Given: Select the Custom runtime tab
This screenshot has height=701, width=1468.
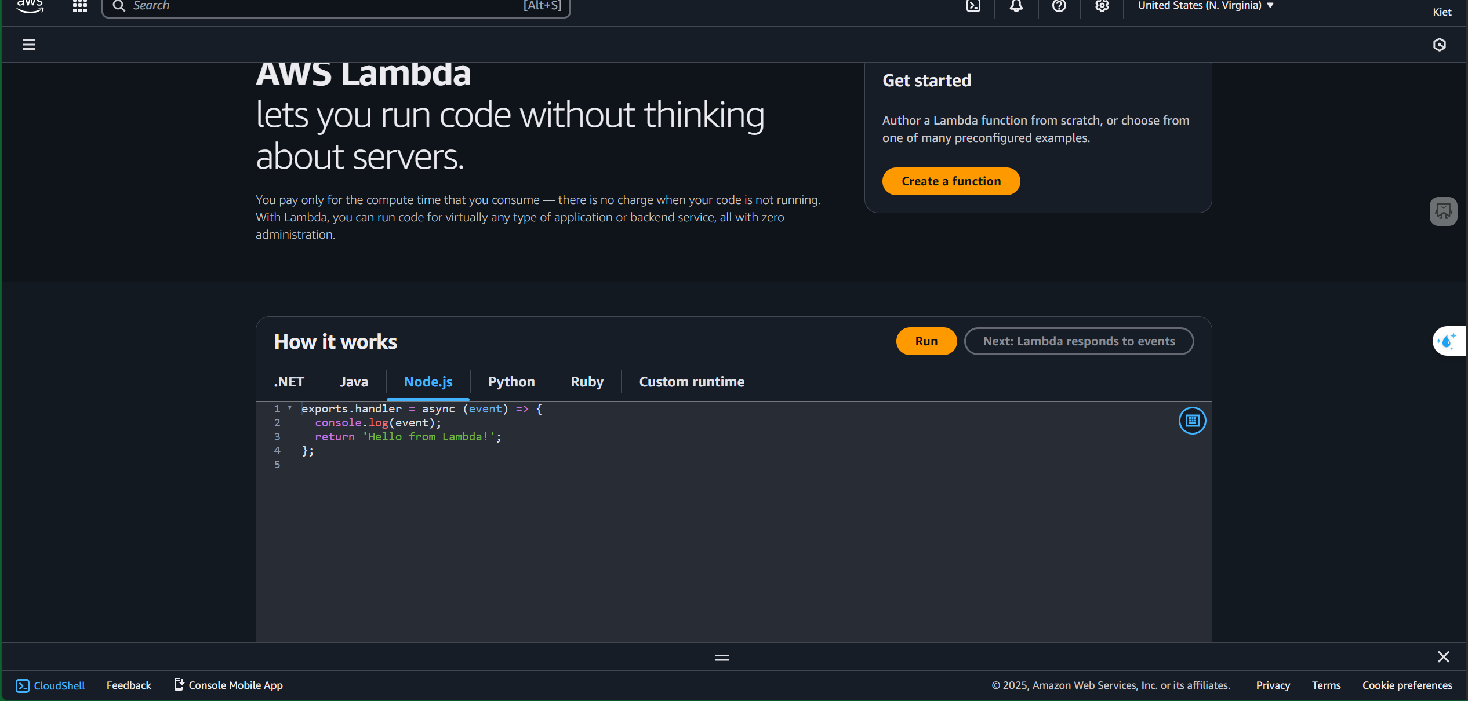Looking at the screenshot, I should click(692, 382).
